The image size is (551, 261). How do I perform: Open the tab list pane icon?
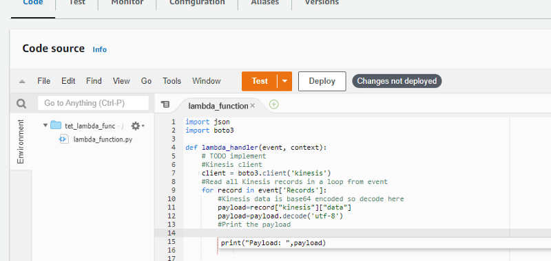(165, 104)
